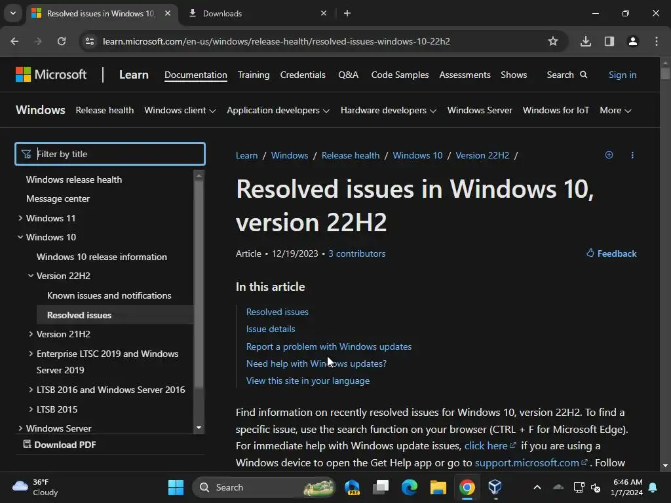Expand the Application developers dropdown
Screen dimensions: 671x503
tap(278, 110)
